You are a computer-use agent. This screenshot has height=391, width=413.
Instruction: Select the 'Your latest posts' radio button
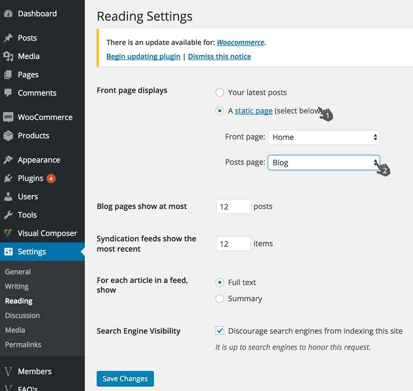point(220,92)
